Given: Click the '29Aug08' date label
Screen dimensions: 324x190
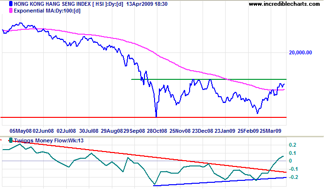Looking at the screenshot, I should 112,131.
